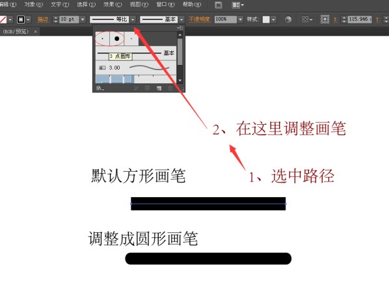This screenshot has height=292, width=389.
Task: Open the 文字(T) menu
Action: click(60, 5)
